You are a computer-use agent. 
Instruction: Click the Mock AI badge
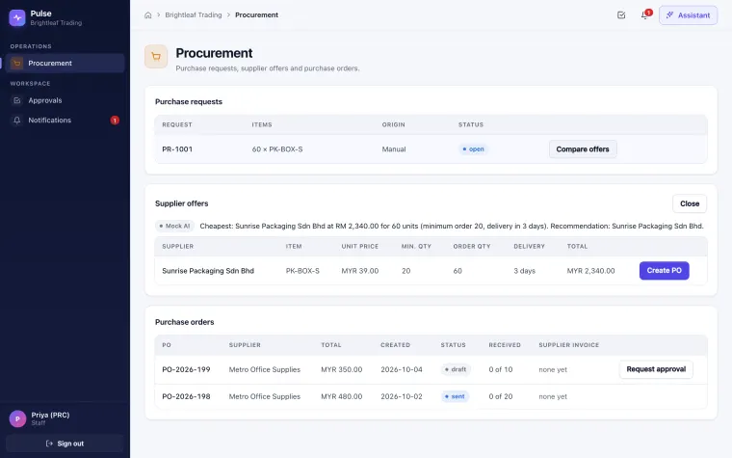click(x=174, y=226)
